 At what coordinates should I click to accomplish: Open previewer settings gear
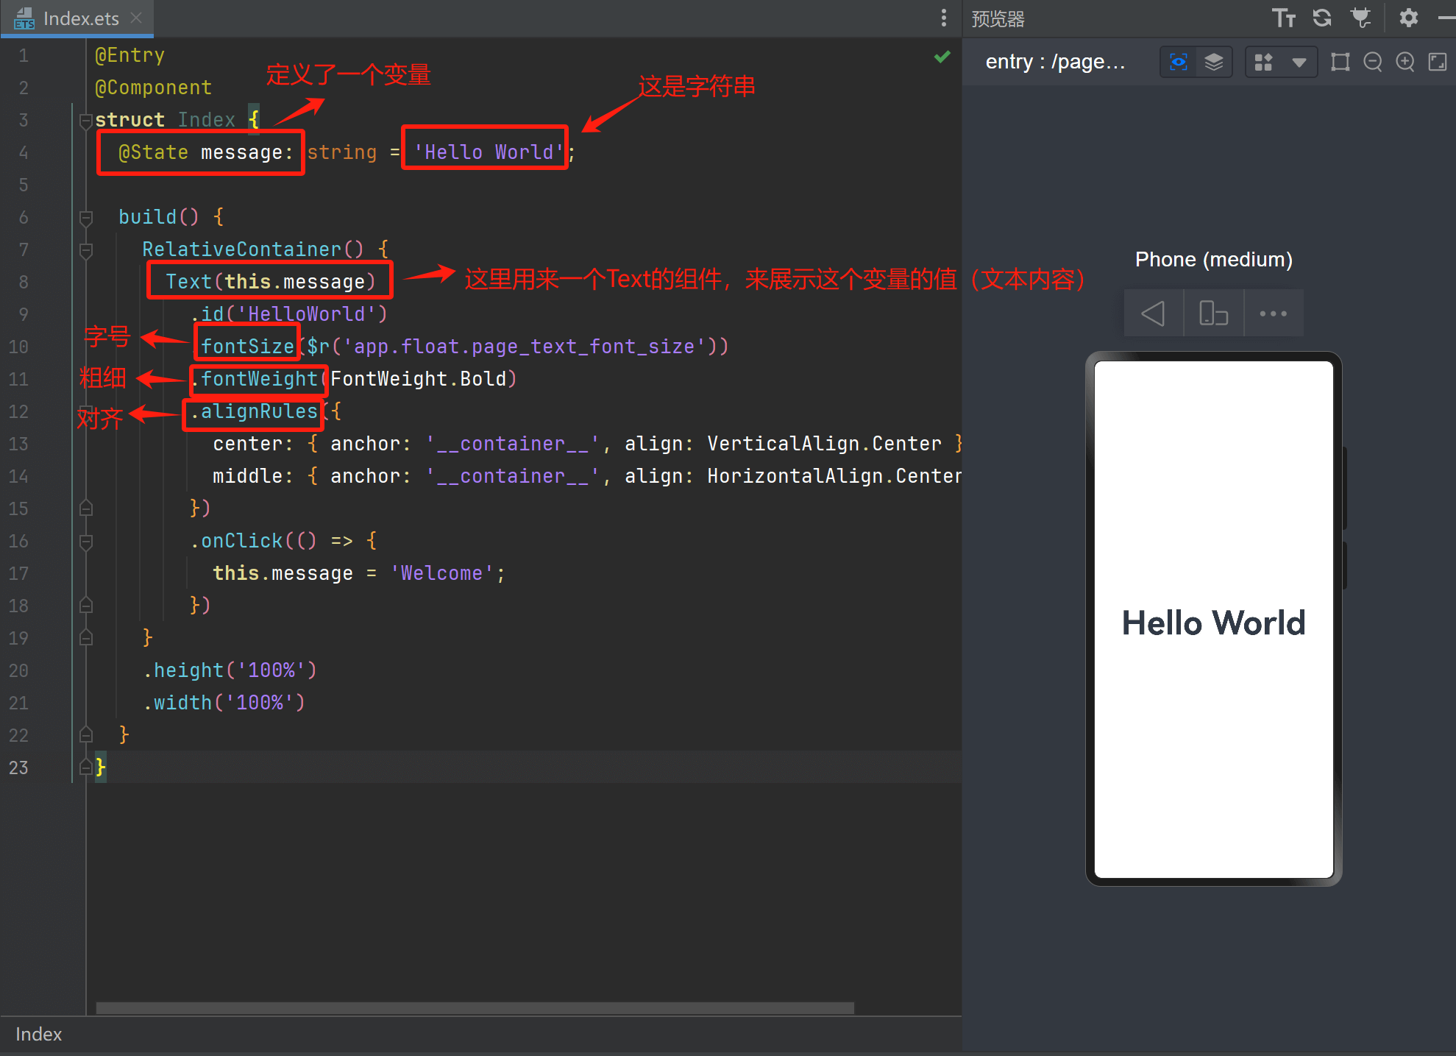pos(1408,18)
